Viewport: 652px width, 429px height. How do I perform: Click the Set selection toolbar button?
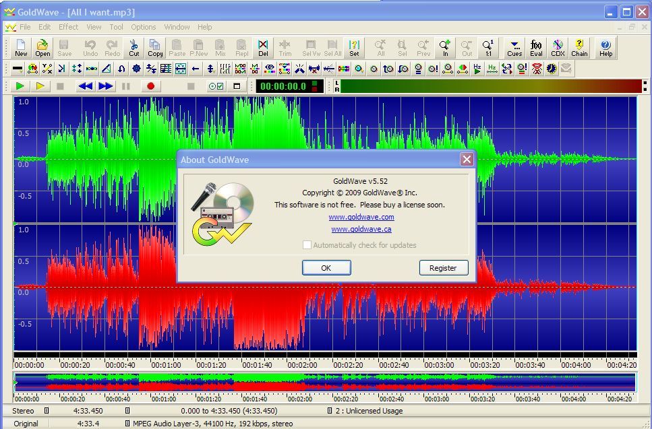click(354, 48)
